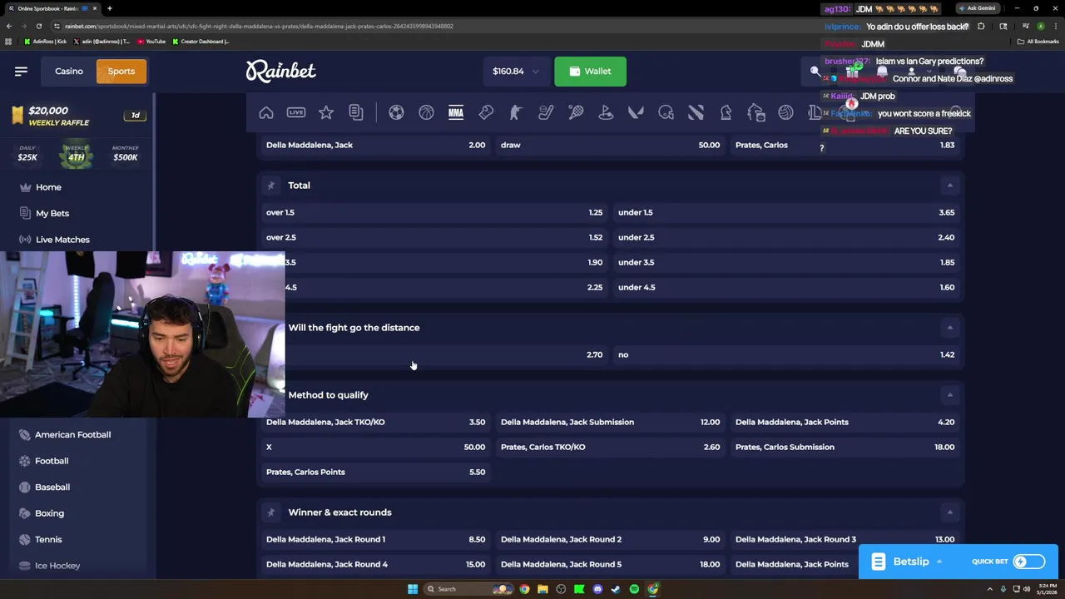Select the soccer ball sport icon
This screenshot has height=599, width=1065.
click(396, 112)
